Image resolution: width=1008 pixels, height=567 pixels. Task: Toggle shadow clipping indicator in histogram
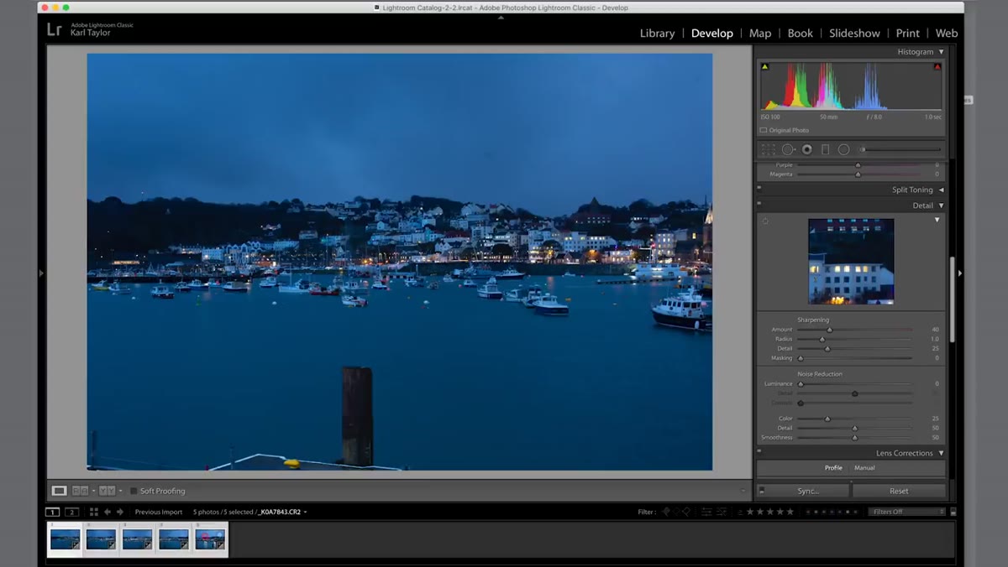click(x=764, y=67)
